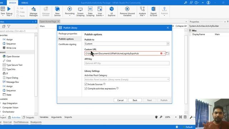Export workflow to Excel

tap(154, 11)
